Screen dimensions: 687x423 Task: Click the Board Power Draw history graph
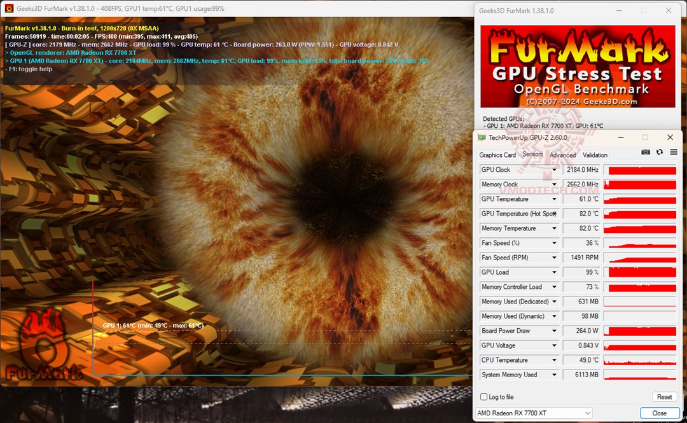click(640, 331)
